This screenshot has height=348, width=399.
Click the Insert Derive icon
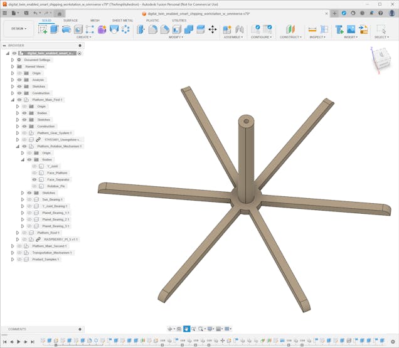(339, 29)
